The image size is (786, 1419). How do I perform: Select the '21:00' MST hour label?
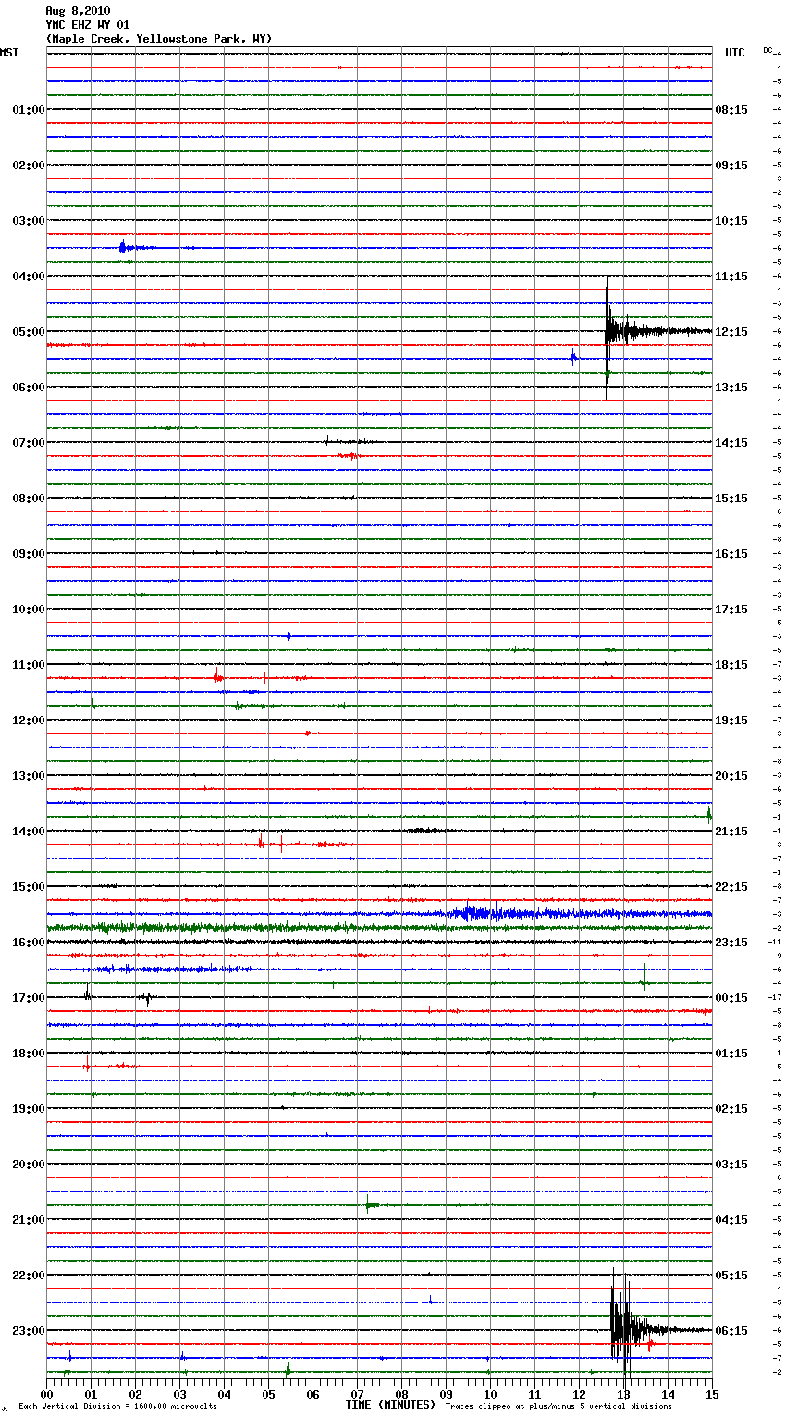29,1220
